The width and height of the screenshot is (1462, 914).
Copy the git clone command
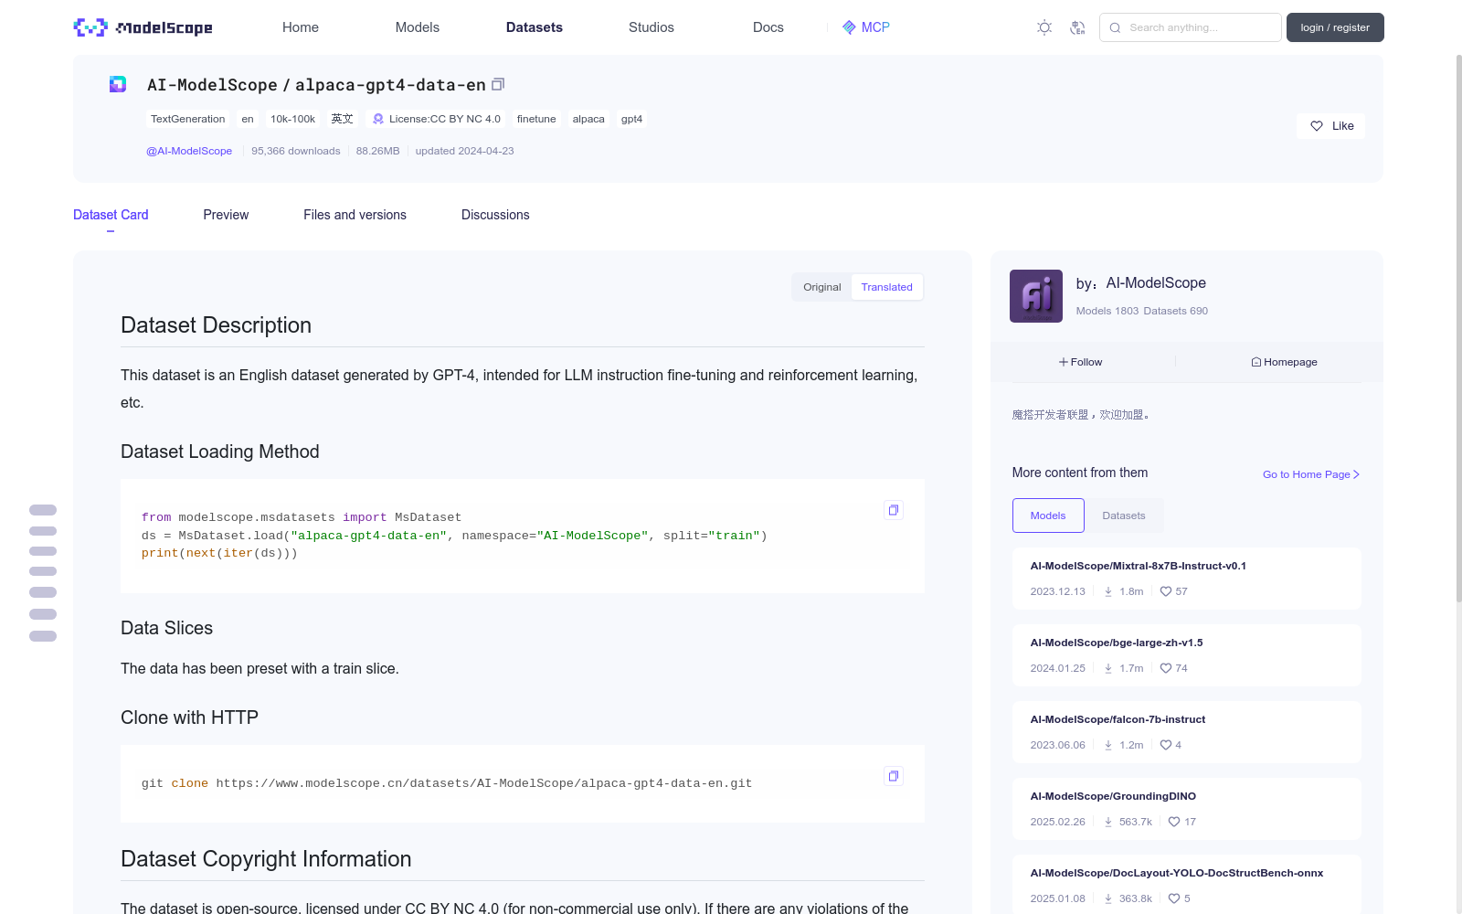coord(894,776)
